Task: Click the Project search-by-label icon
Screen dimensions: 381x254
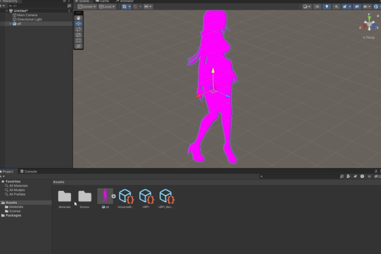Action: pos(355,176)
